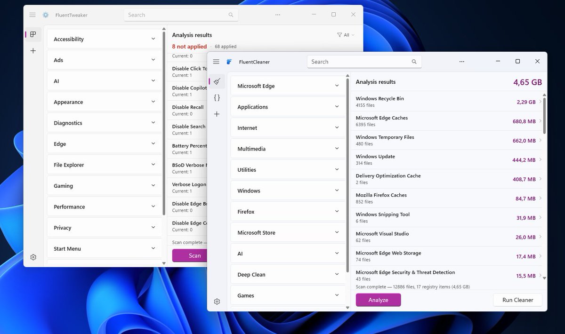Open Microsoft Edge Web Storage result chevron
565x334 pixels.
(540, 256)
